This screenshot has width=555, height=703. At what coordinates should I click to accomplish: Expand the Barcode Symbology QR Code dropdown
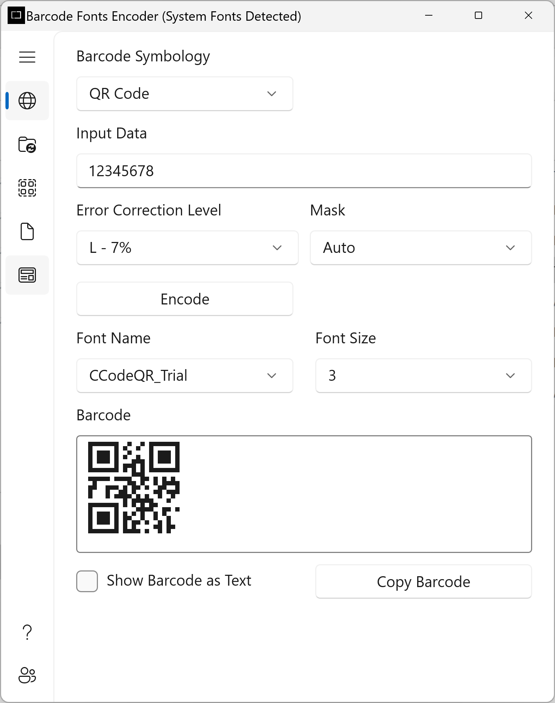(185, 94)
